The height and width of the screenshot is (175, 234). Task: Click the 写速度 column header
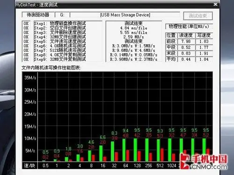click(204, 35)
